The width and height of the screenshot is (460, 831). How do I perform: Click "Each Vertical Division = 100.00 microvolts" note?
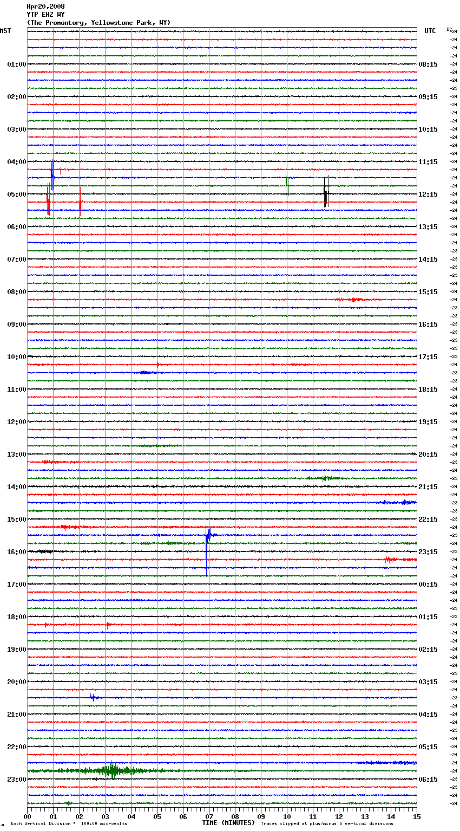[x=69, y=823]
